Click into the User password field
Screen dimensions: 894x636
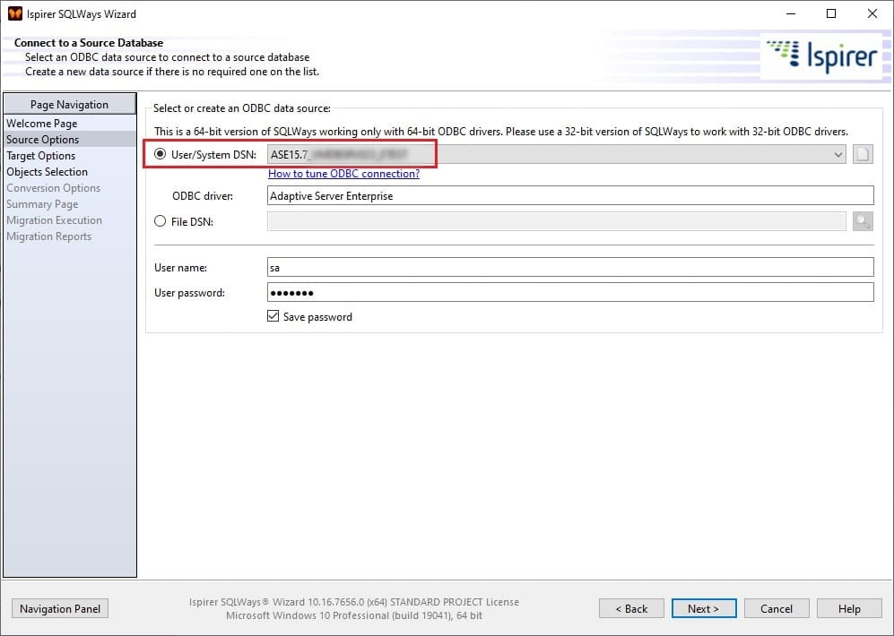(x=569, y=293)
